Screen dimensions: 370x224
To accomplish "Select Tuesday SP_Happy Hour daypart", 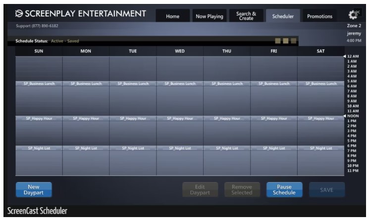I will coord(133,119).
